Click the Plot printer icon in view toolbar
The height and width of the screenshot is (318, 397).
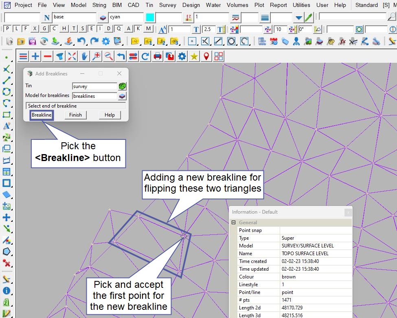pos(158,56)
